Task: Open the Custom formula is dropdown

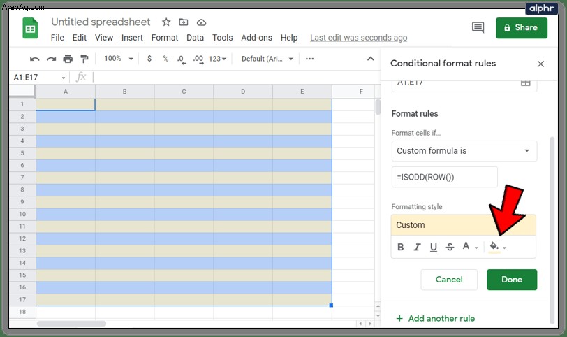Action: click(x=464, y=151)
